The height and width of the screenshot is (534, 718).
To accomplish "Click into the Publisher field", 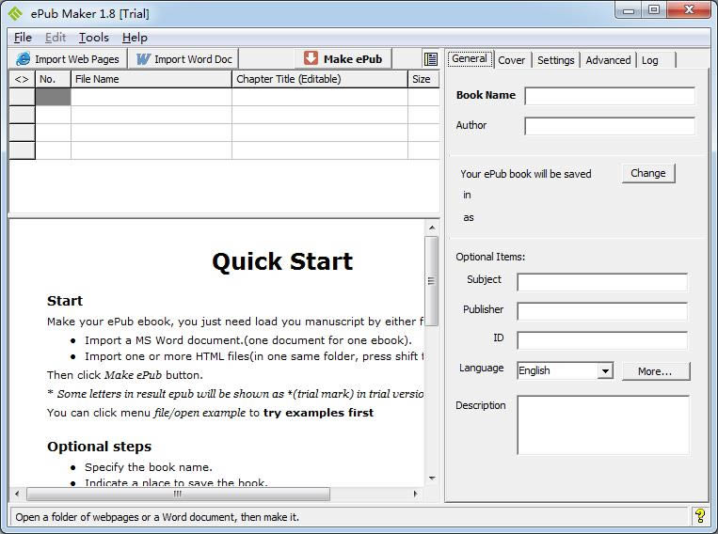I will (x=602, y=311).
